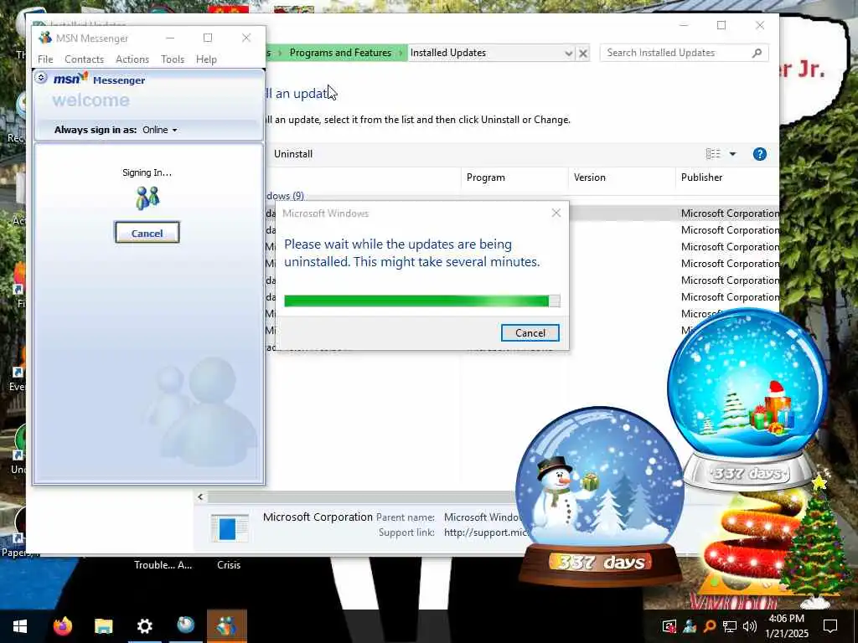Image resolution: width=858 pixels, height=643 pixels.
Task: Change view layout icon in Installed Updates
Action: tap(713, 154)
